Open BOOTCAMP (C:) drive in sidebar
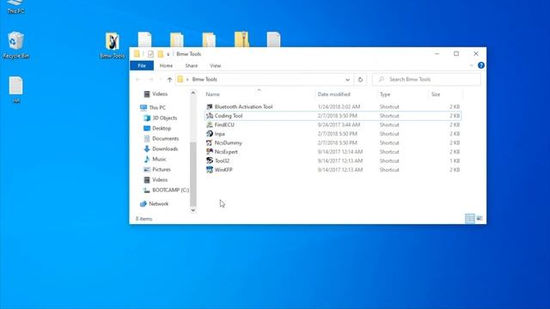Viewport: 550px width, 309px height. click(166, 190)
